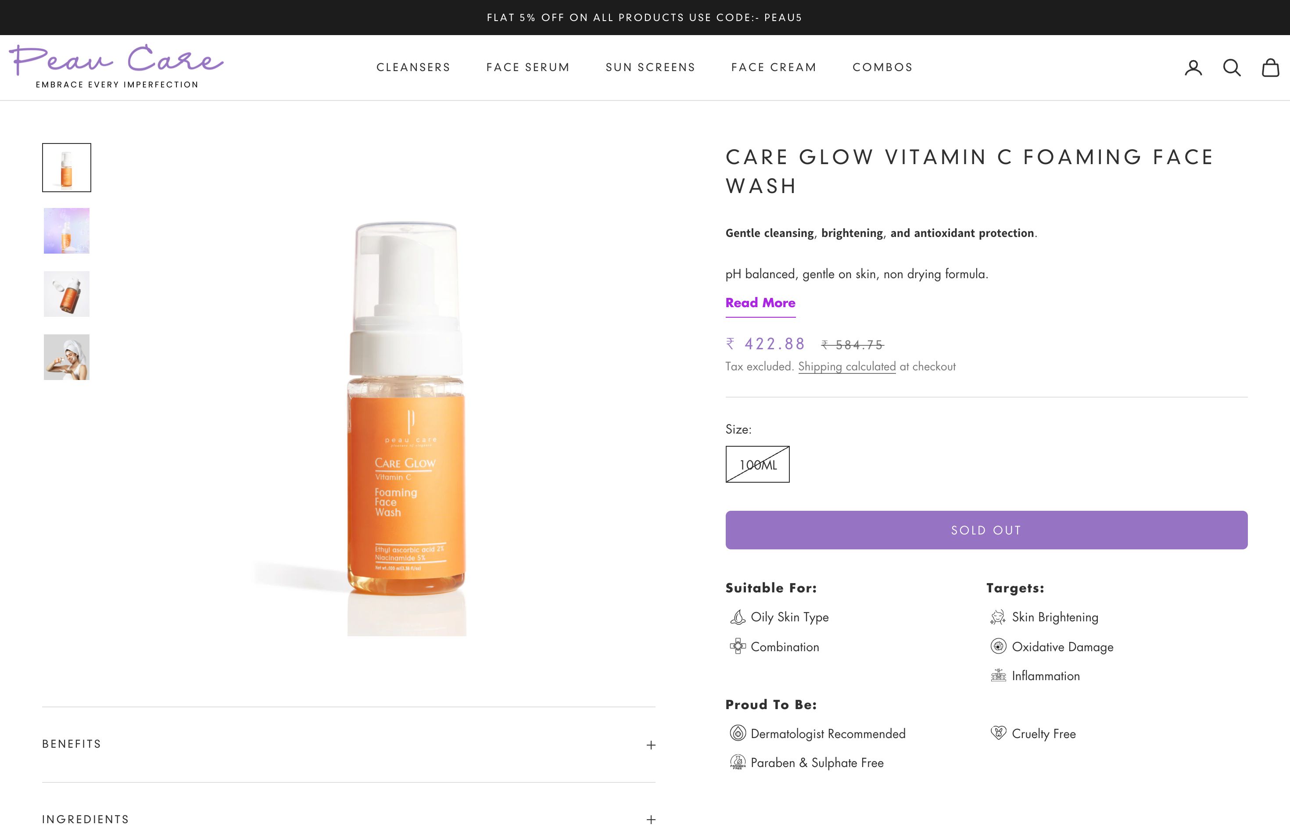Click the search icon
The width and height of the screenshot is (1290, 839).
(x=1232, y=67)
